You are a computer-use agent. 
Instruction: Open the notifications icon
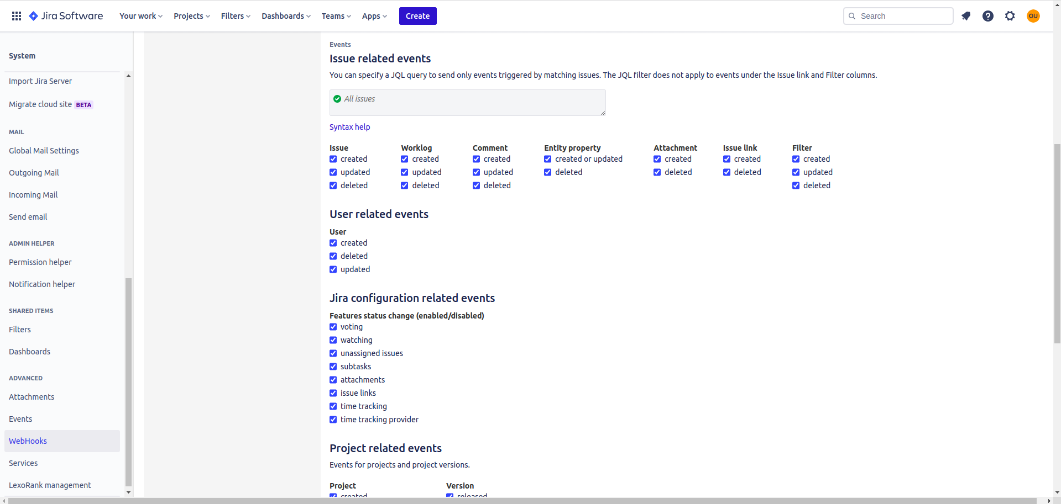pos(966,16)
